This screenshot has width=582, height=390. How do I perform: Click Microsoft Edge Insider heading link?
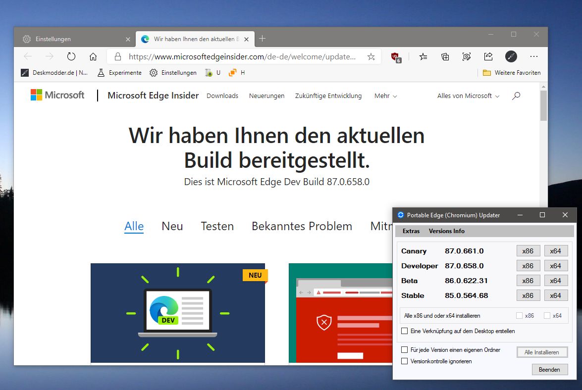click(x=153, y=96)
